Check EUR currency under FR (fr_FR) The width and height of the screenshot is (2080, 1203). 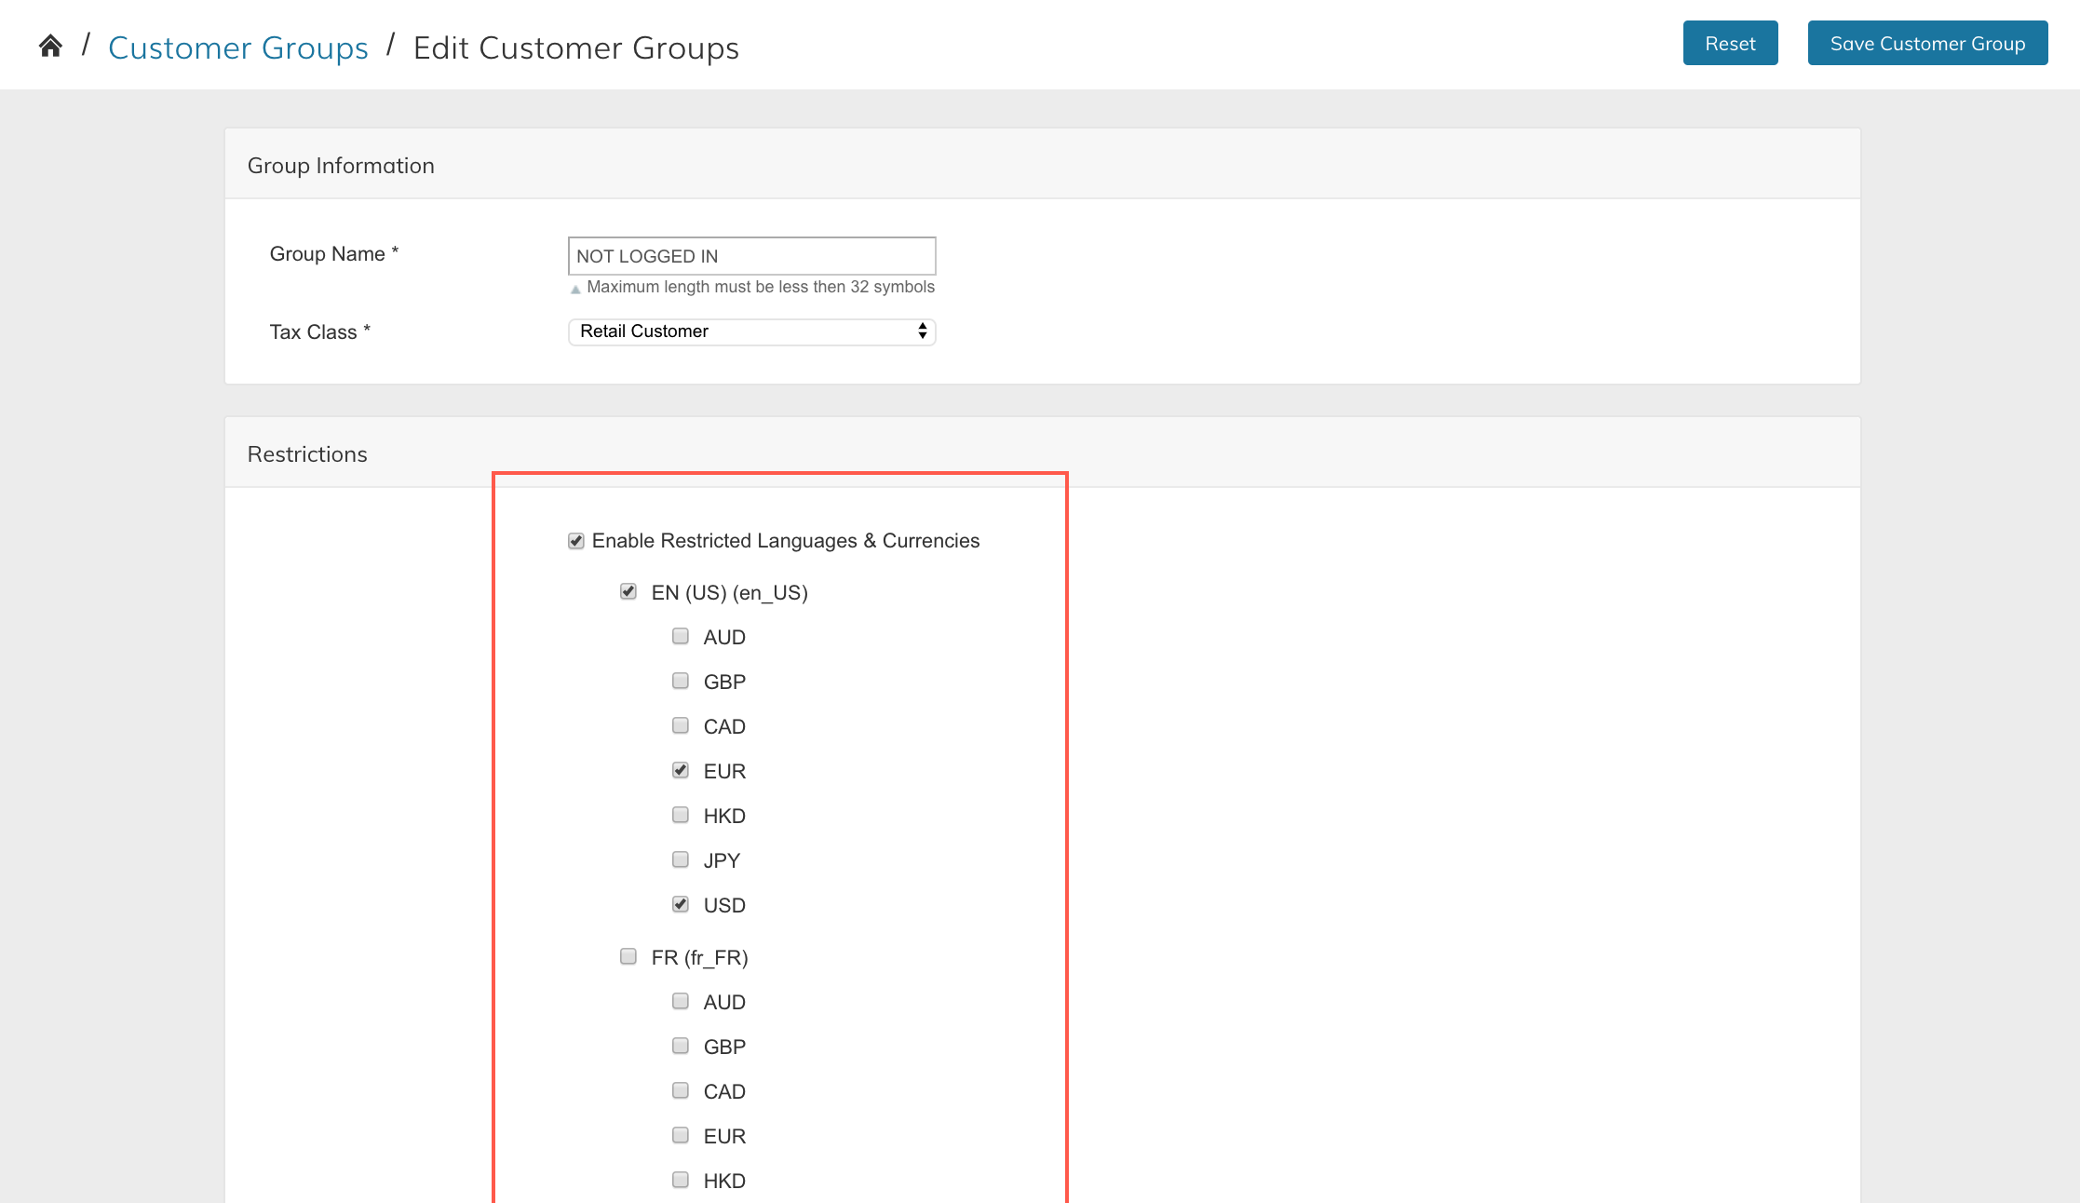click(681, 1135)
